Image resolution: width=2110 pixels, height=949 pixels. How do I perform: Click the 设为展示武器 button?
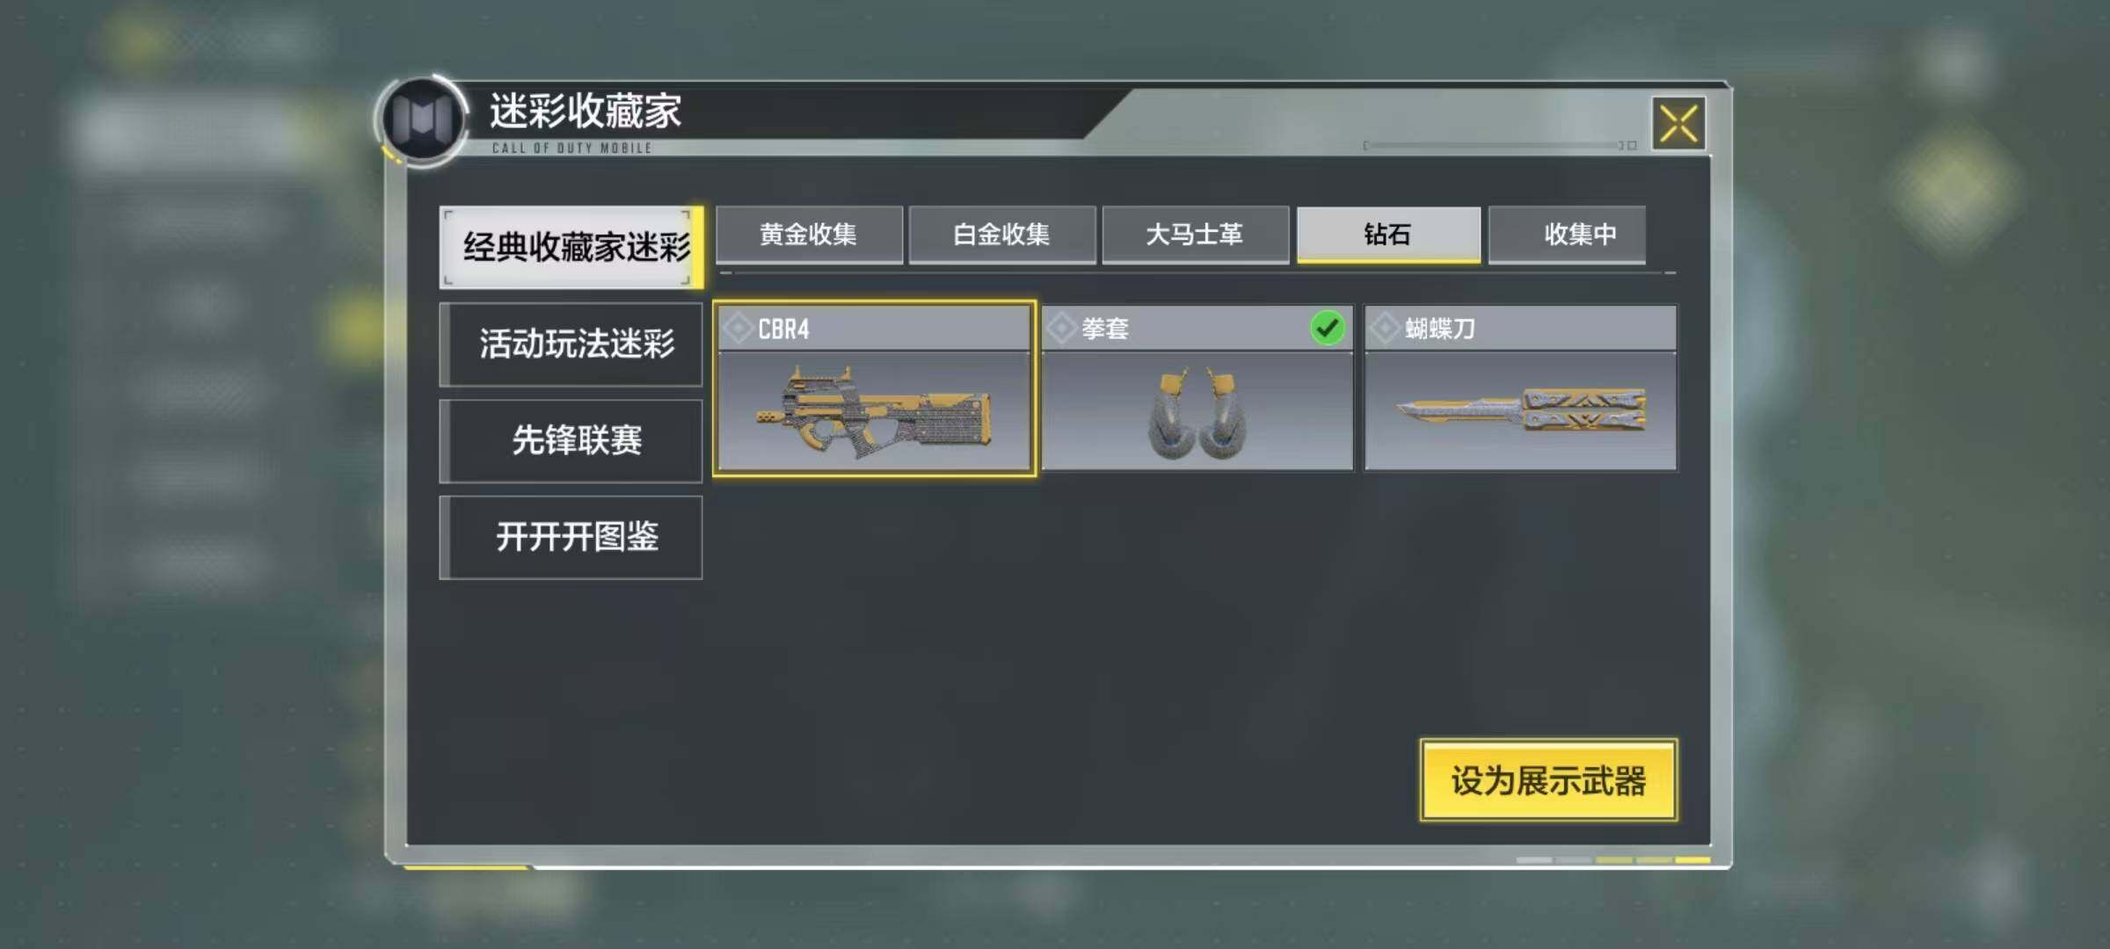tap(1548, 780)
